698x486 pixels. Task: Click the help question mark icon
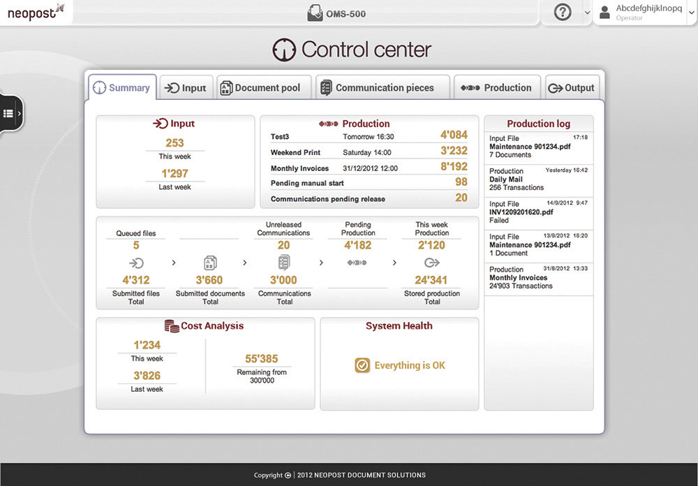(x=563, y=13)
